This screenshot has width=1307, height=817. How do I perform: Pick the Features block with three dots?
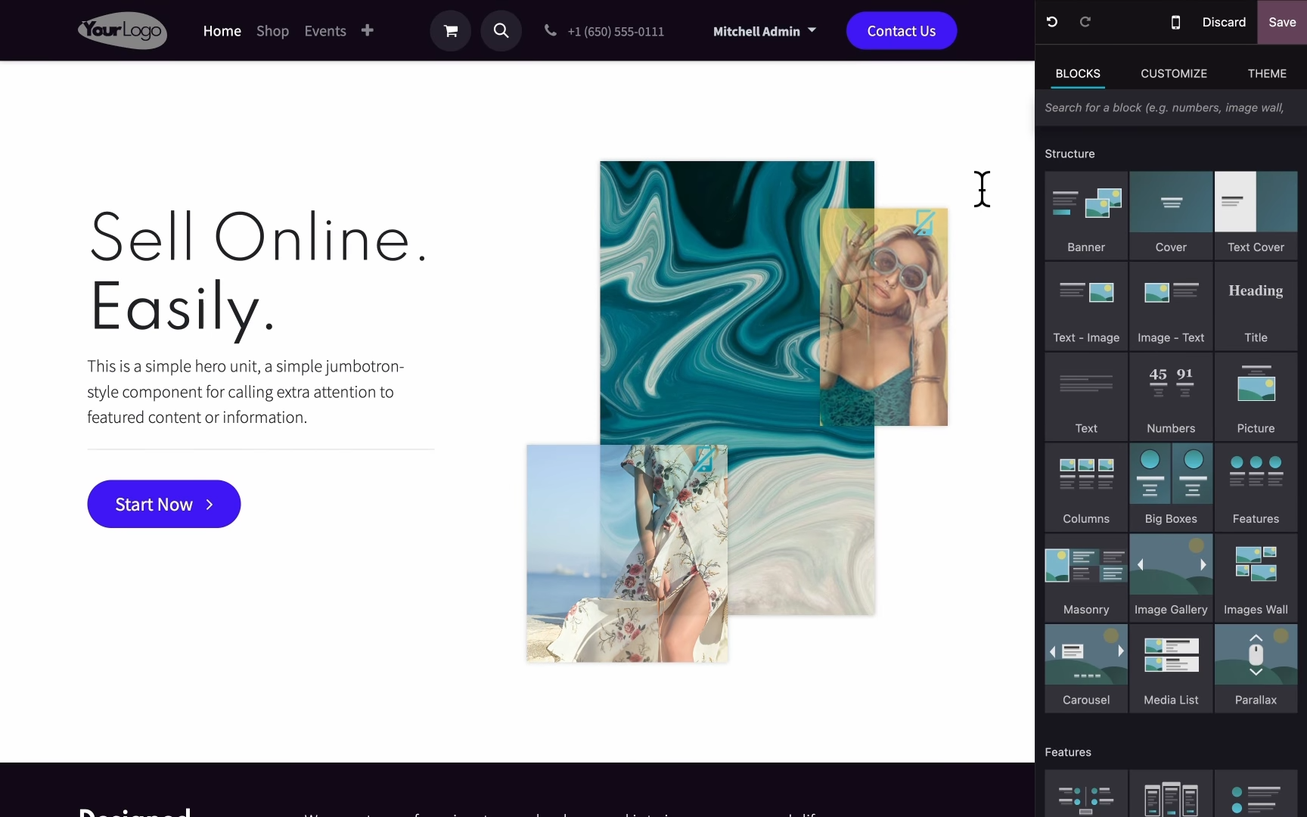point(1256,487)
